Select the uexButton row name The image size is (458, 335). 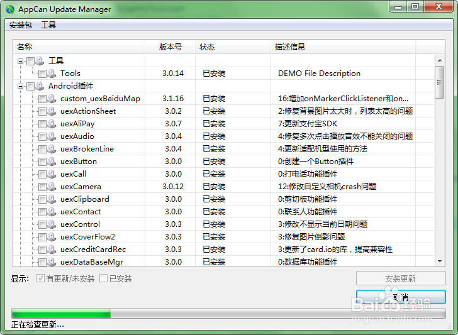pyautogui.click(x=78, y=162)
